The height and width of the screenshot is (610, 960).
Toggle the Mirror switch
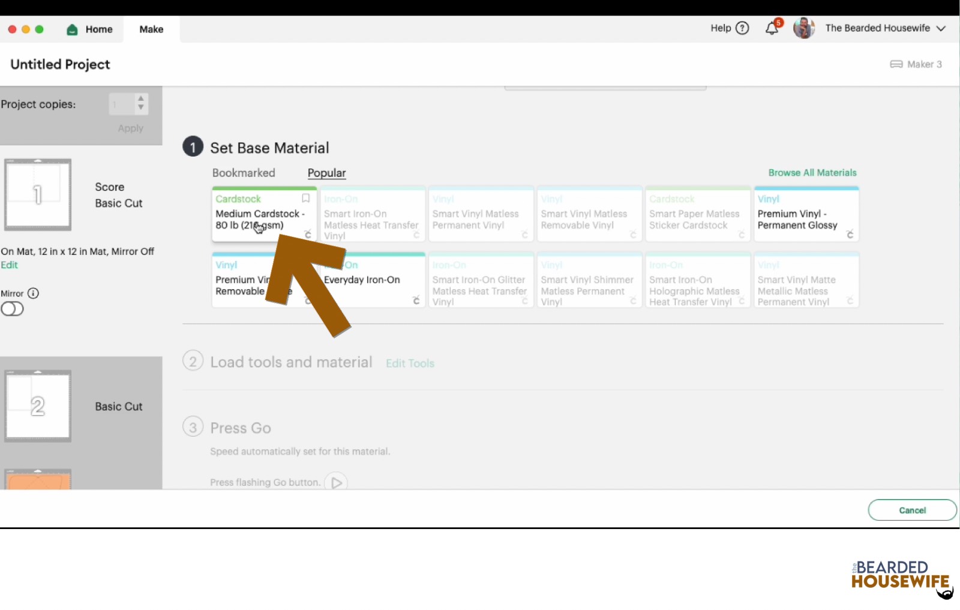pos(12,309)
